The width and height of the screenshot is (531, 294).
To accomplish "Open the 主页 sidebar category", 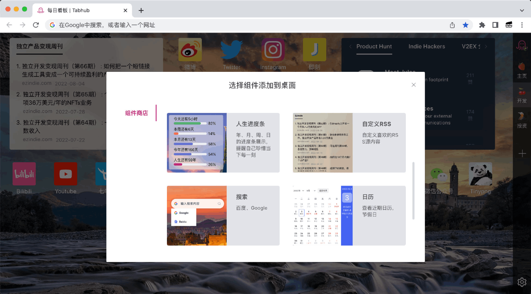I will [522, 71].
